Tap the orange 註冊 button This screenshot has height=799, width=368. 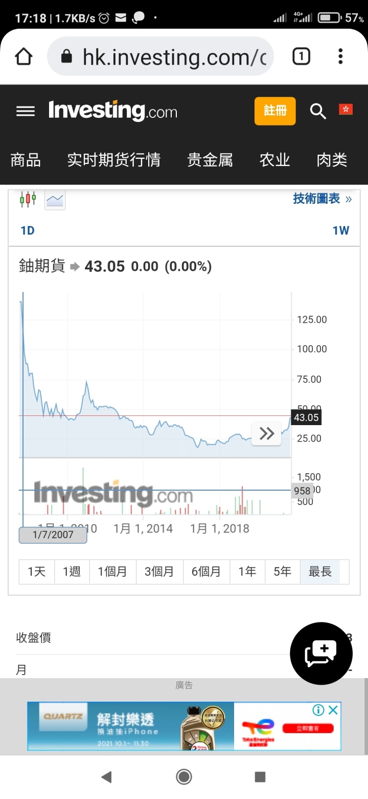(x=275, y=111)
